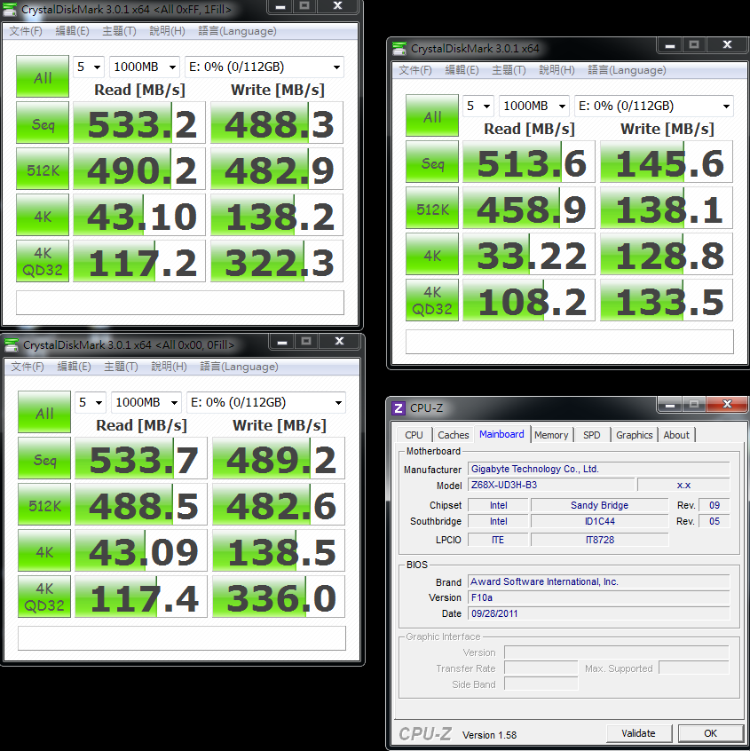Image resolution: width=750 pixels, height=751 pixels.
Task: Click the All button in the 0x00 0Fill window
Action: pyautogui.click(x=44, y=413)
